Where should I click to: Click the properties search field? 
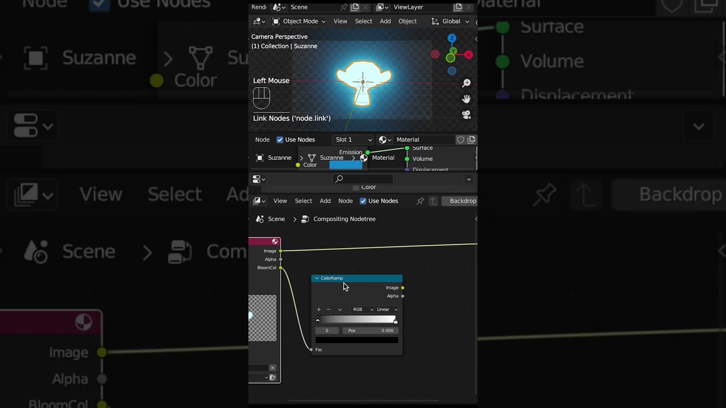pos(364,179)
